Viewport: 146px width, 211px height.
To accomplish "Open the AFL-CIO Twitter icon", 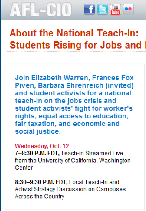I will pos(103,9).
